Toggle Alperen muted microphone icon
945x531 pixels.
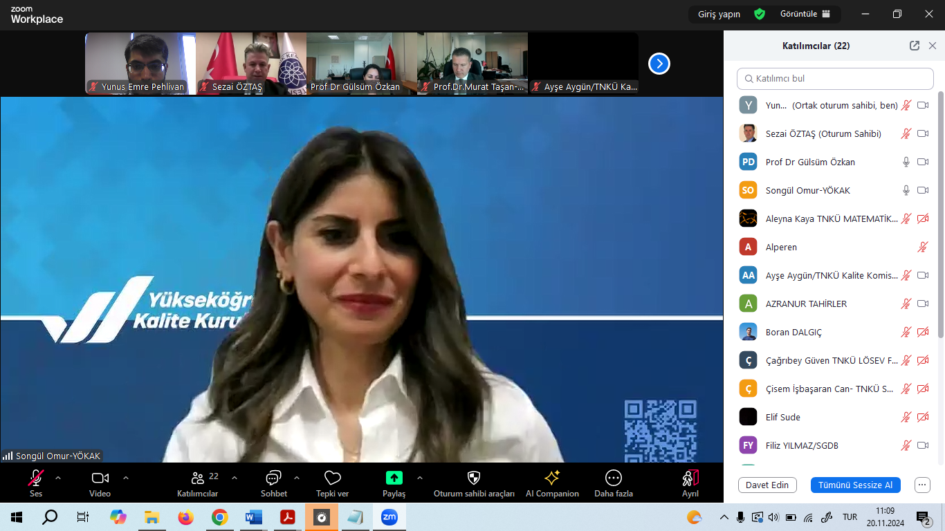(x=923, y=247)
